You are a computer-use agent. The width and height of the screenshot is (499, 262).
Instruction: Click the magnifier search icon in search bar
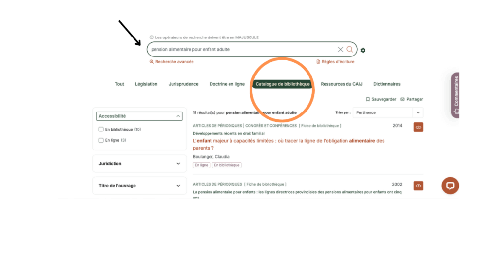(x=350, y=49)
